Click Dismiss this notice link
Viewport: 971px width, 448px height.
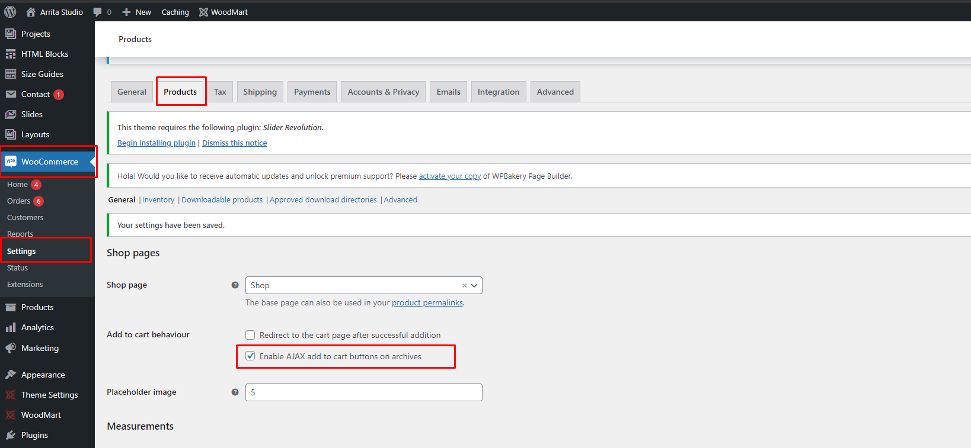pos(235,143)
